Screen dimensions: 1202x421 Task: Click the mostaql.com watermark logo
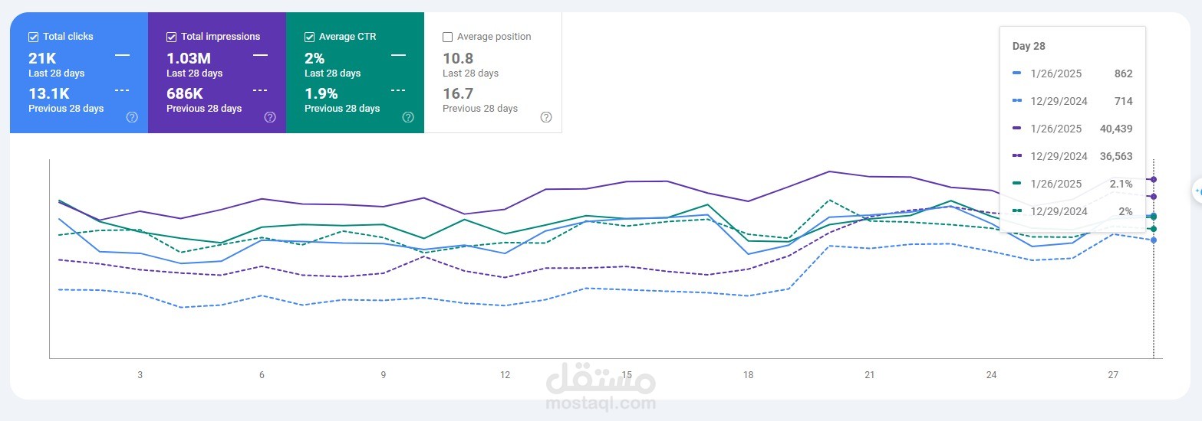[601, 389]
